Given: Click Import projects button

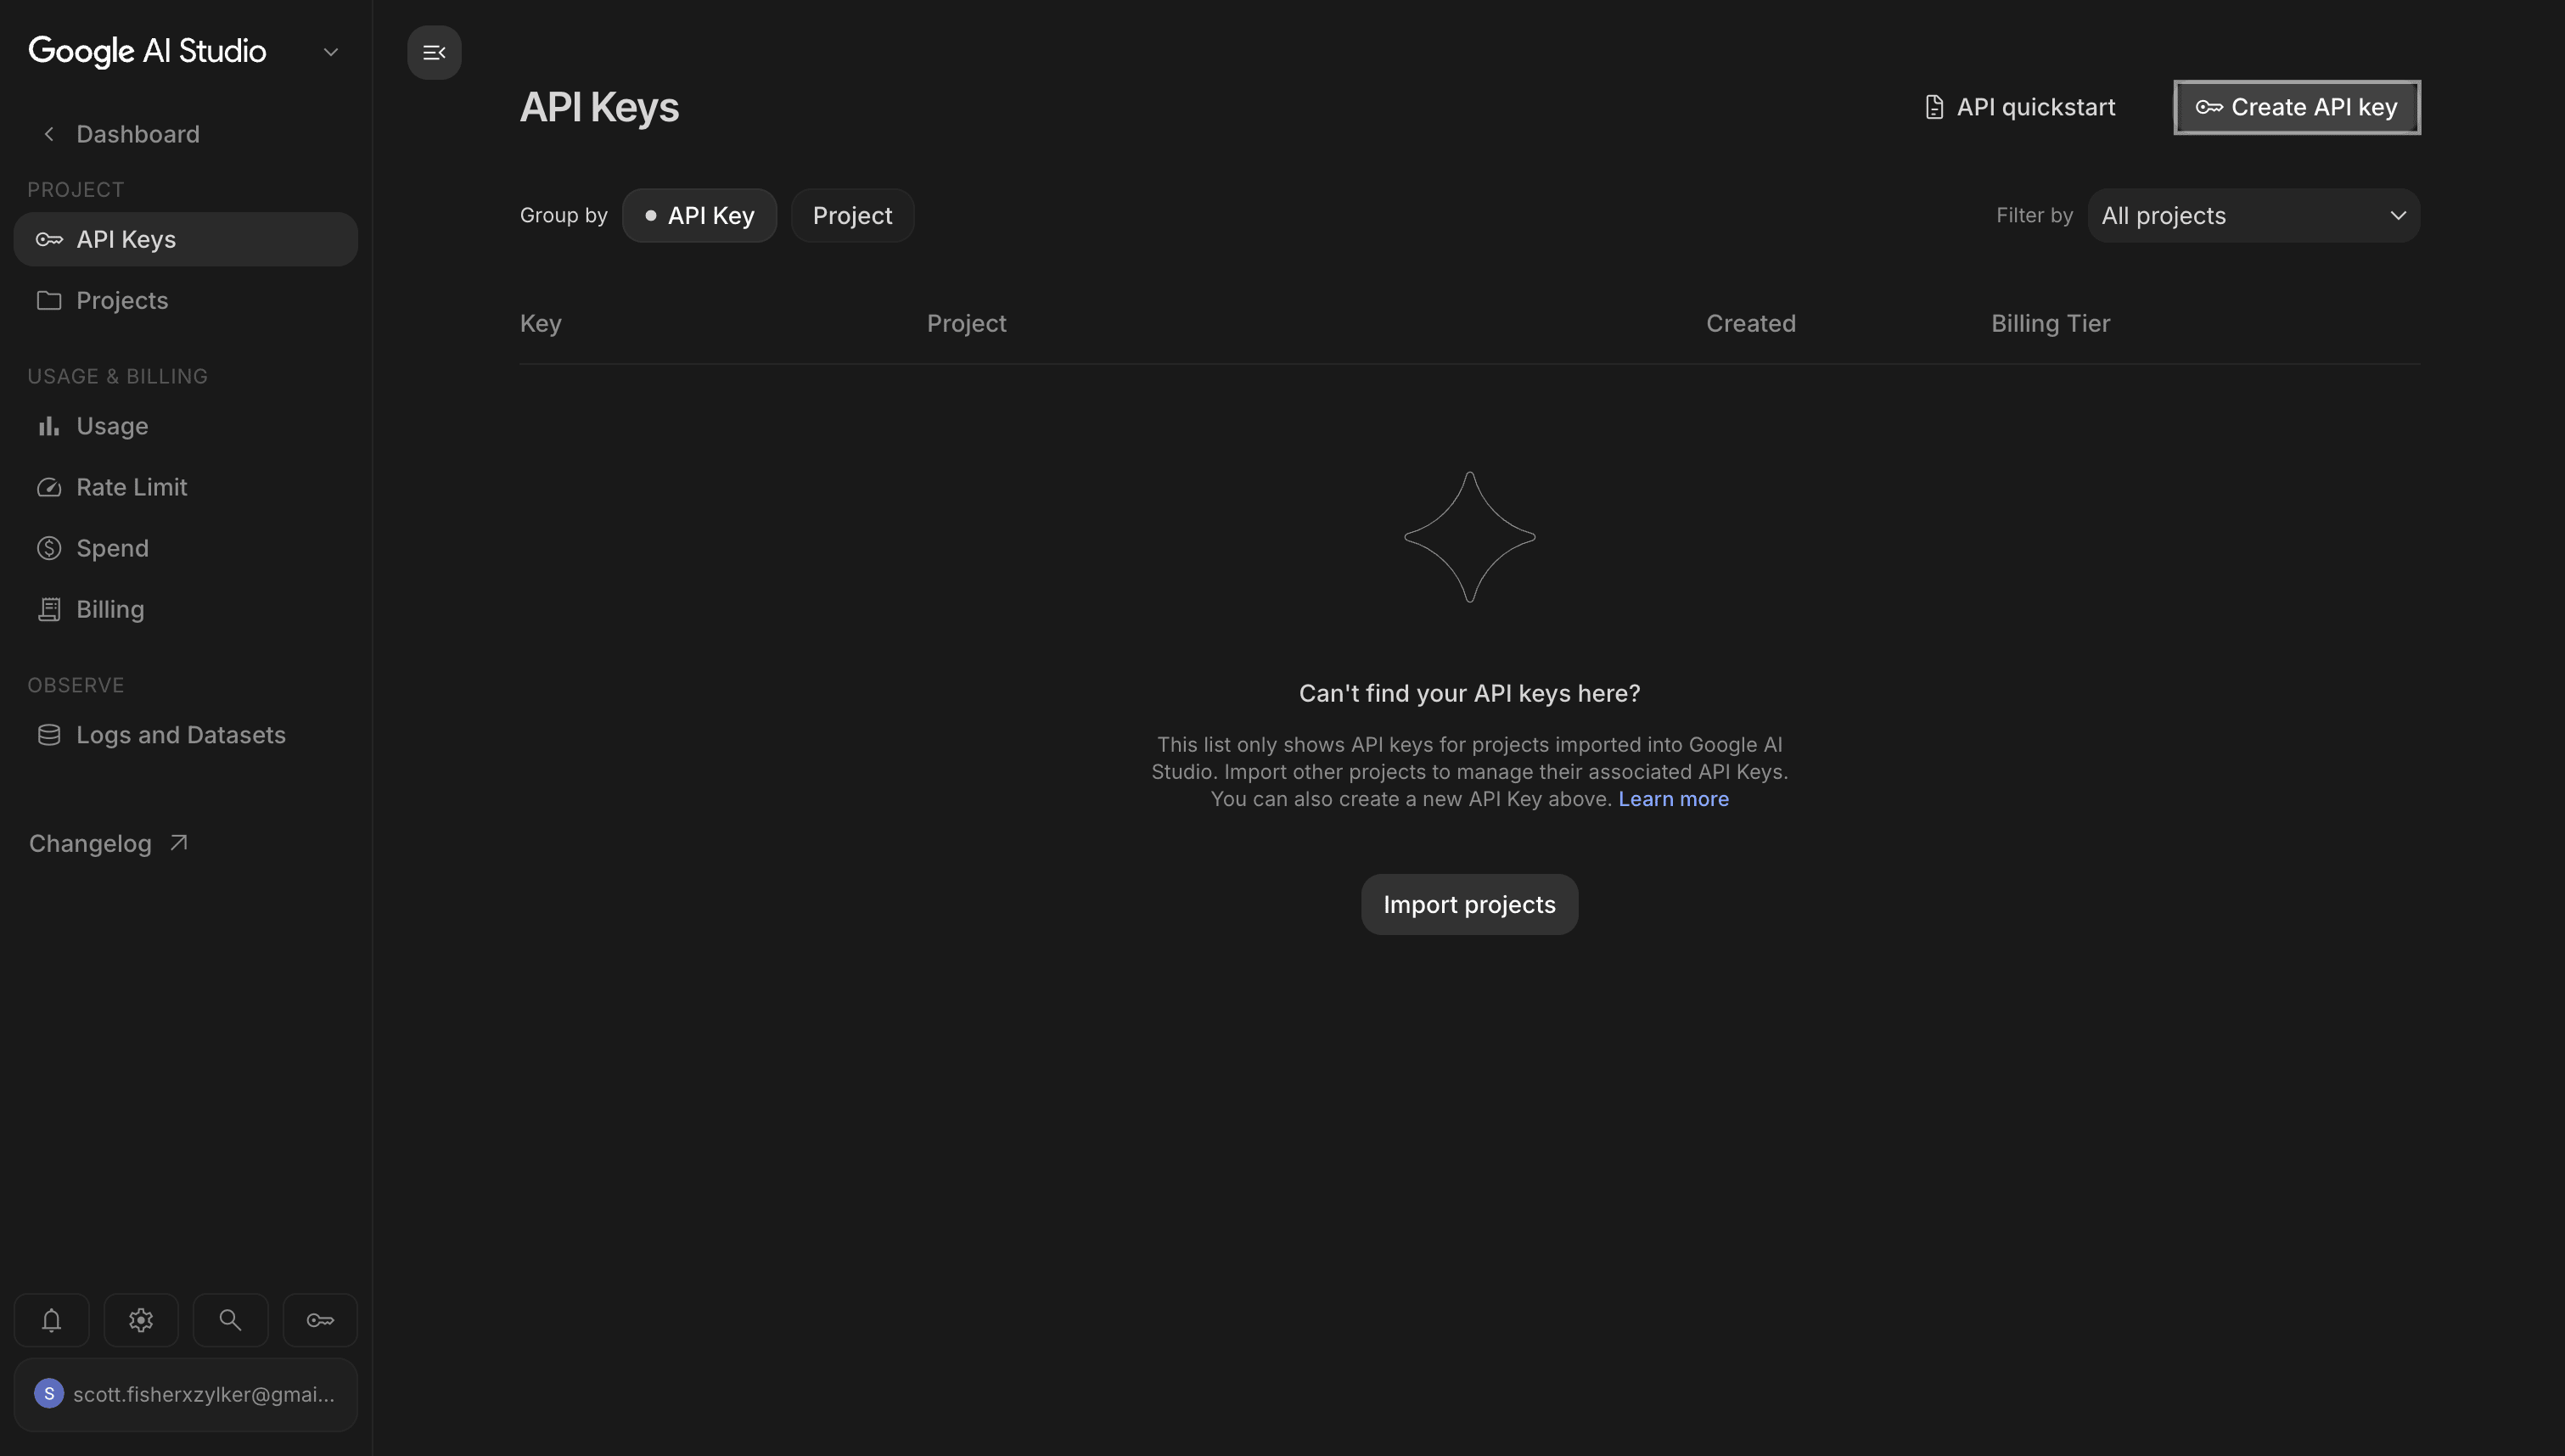Looking at the screenshot, I should (1469, 904).
